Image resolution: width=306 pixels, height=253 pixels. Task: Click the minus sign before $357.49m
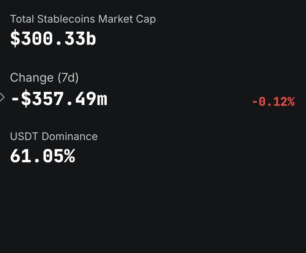[15, 99]
